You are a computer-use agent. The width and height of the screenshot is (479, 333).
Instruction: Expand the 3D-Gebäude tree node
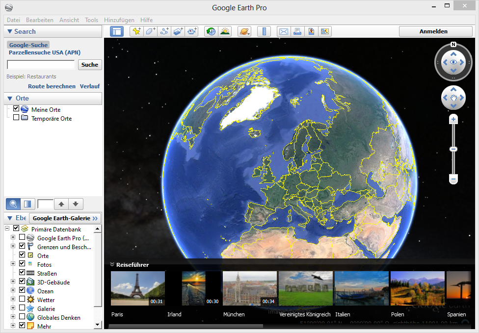(13, 282)
